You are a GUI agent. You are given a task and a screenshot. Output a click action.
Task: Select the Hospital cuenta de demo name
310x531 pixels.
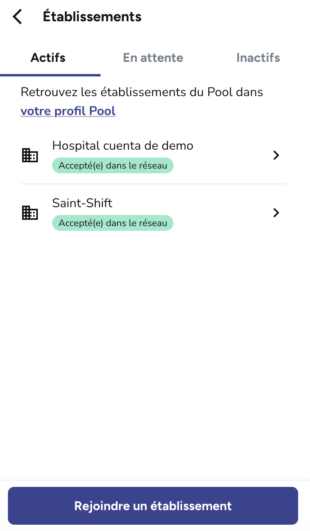(123, 146)
